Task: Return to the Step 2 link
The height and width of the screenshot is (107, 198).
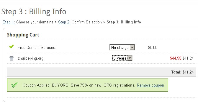Action: (64, 22)
